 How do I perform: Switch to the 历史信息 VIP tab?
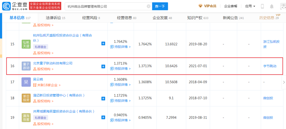click(269, 18)
